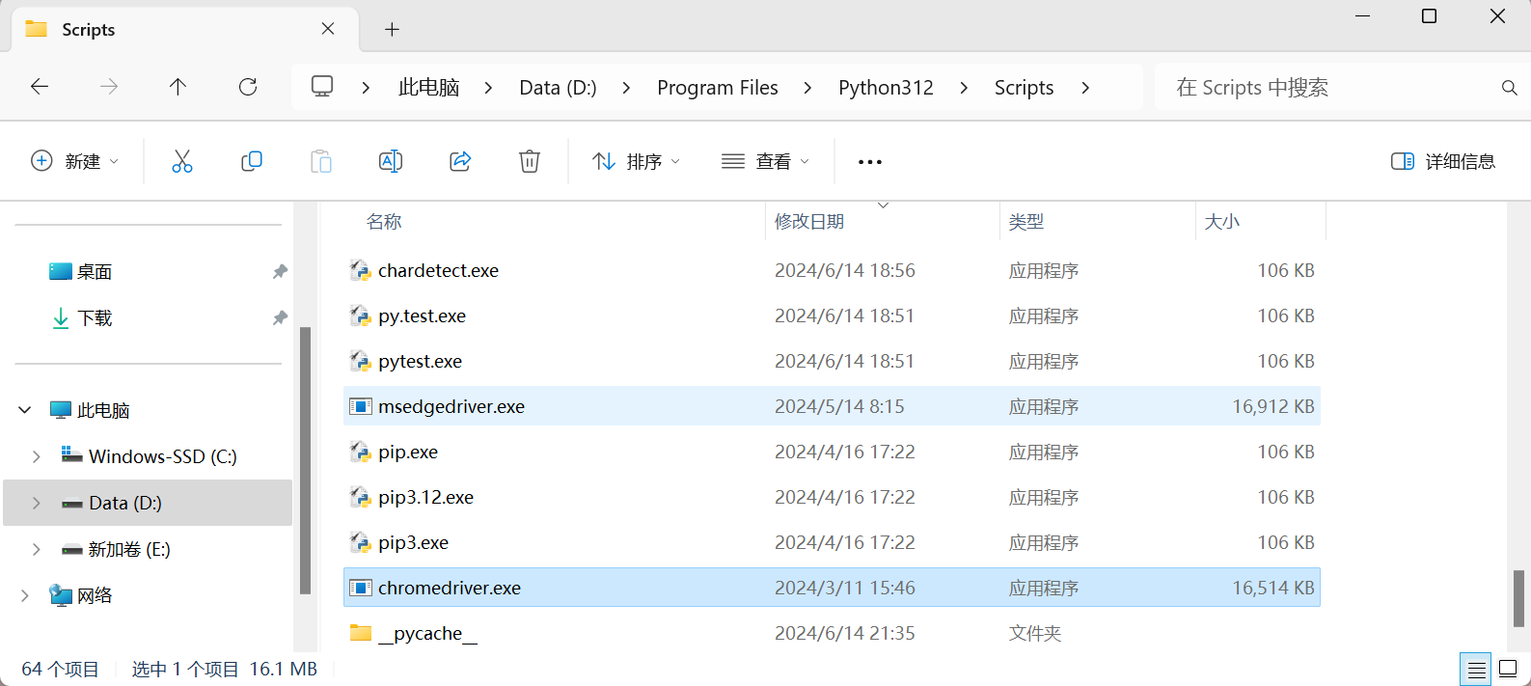
Task: Open the 新建 dropdown menu
Action: click(x=75, y=161)
